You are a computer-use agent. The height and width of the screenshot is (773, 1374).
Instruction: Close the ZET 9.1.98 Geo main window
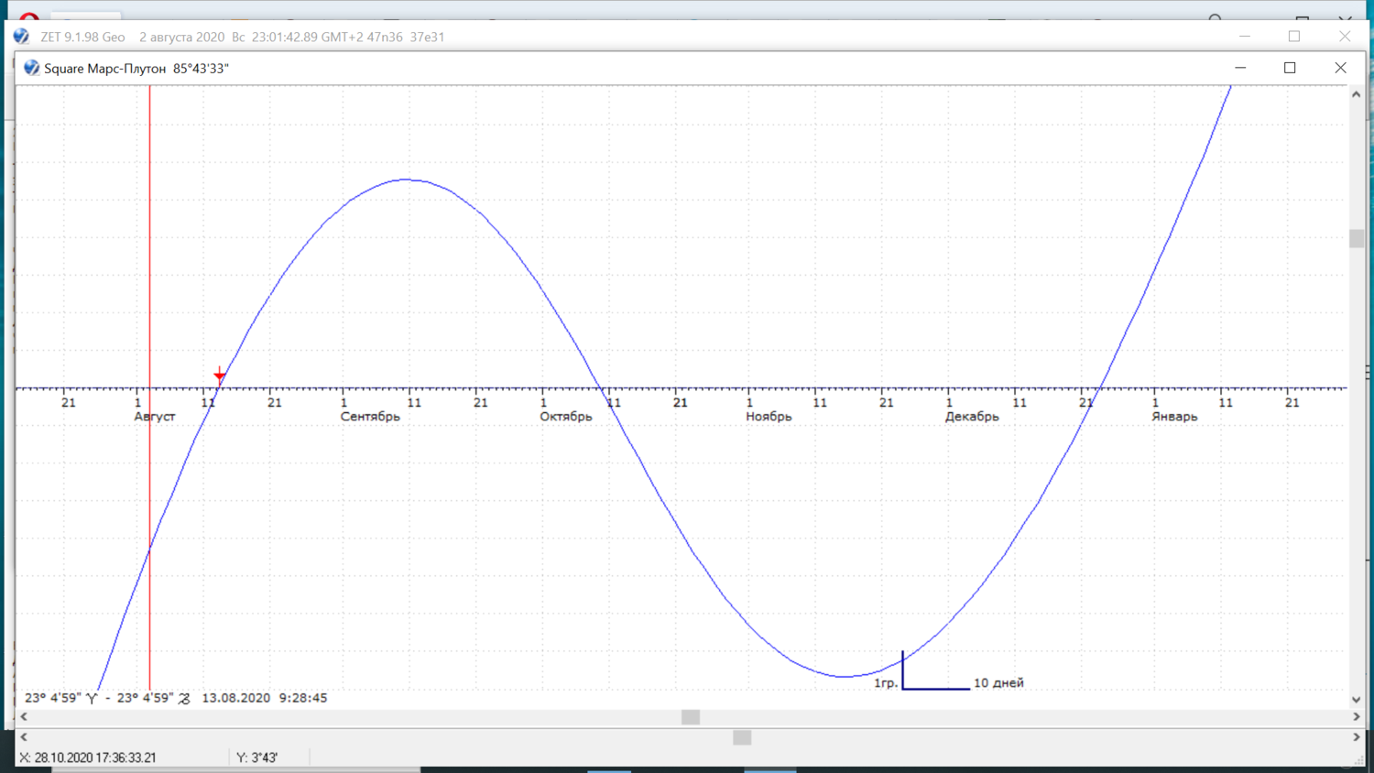coord(1345,37)
